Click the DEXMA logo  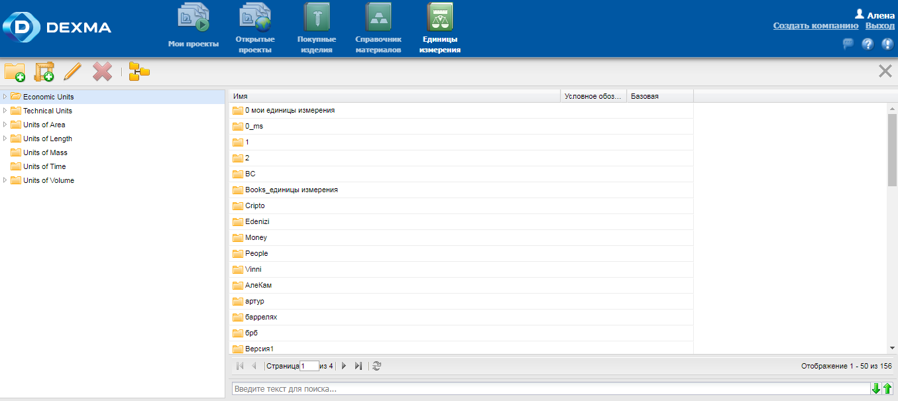(57, 27)
